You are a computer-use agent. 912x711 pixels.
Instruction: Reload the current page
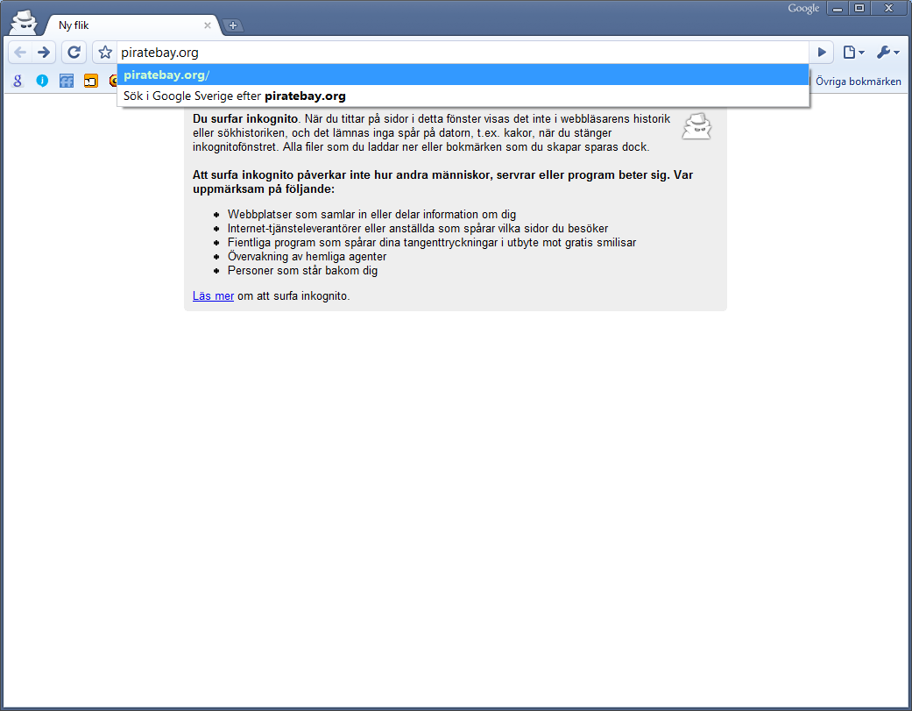click(74, 53)
